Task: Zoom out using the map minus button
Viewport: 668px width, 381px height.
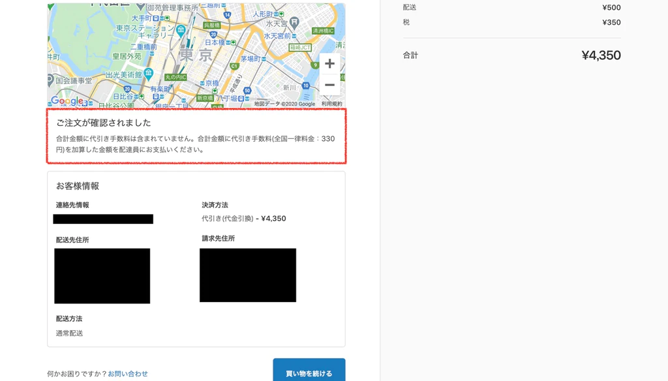Action: point(329,85)
